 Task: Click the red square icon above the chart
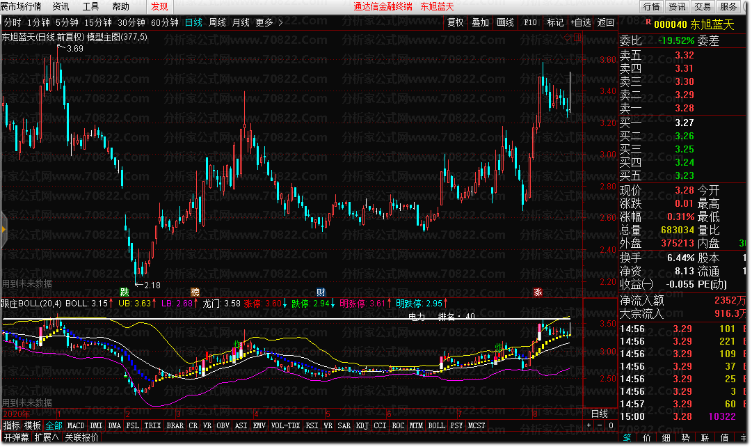[577, 37]
